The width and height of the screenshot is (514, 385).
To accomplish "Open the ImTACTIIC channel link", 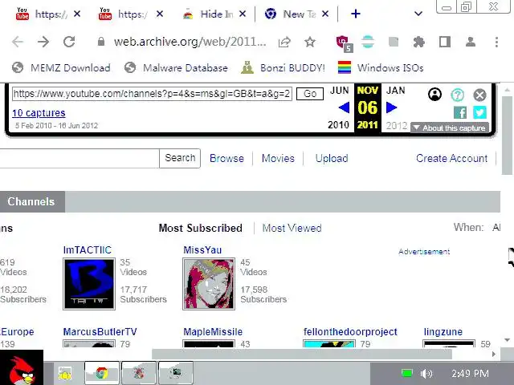I will pyautogui.click(x=88, y=250).
